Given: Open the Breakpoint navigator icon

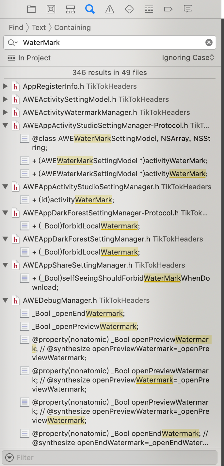Looking at the screenshot, I should tap(168, 9).
